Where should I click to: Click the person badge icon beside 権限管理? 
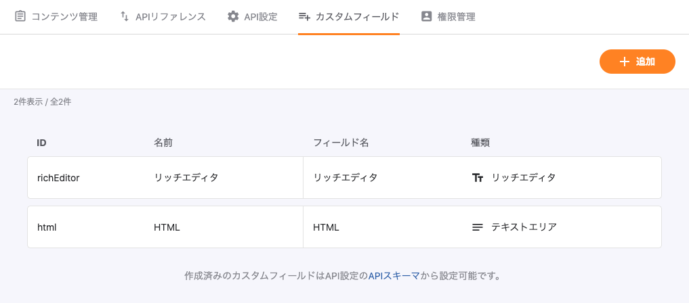(x=426, y=16)
